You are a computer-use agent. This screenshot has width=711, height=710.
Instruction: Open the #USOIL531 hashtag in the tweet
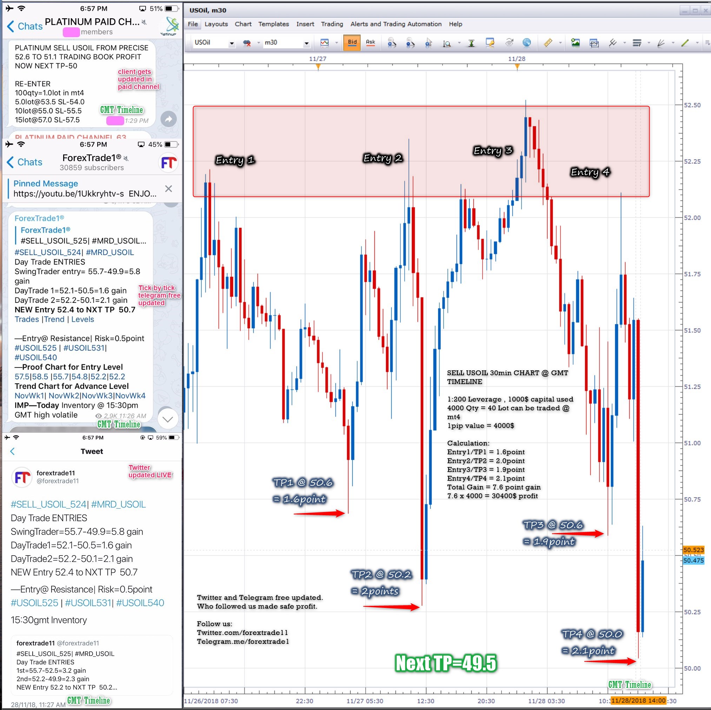88,603
